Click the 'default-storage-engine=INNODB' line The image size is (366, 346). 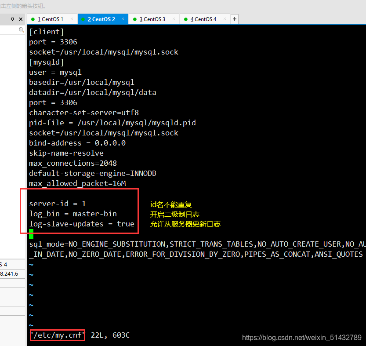[93, 173]
